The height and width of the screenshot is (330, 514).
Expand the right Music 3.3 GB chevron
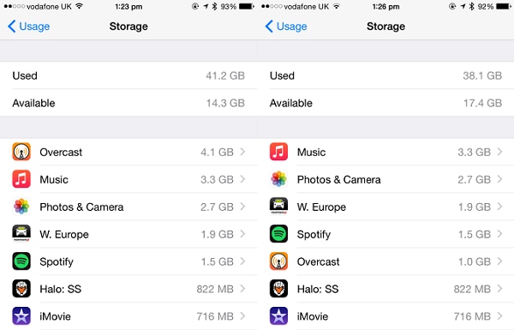pyautogui.click(x=500, y=152)
